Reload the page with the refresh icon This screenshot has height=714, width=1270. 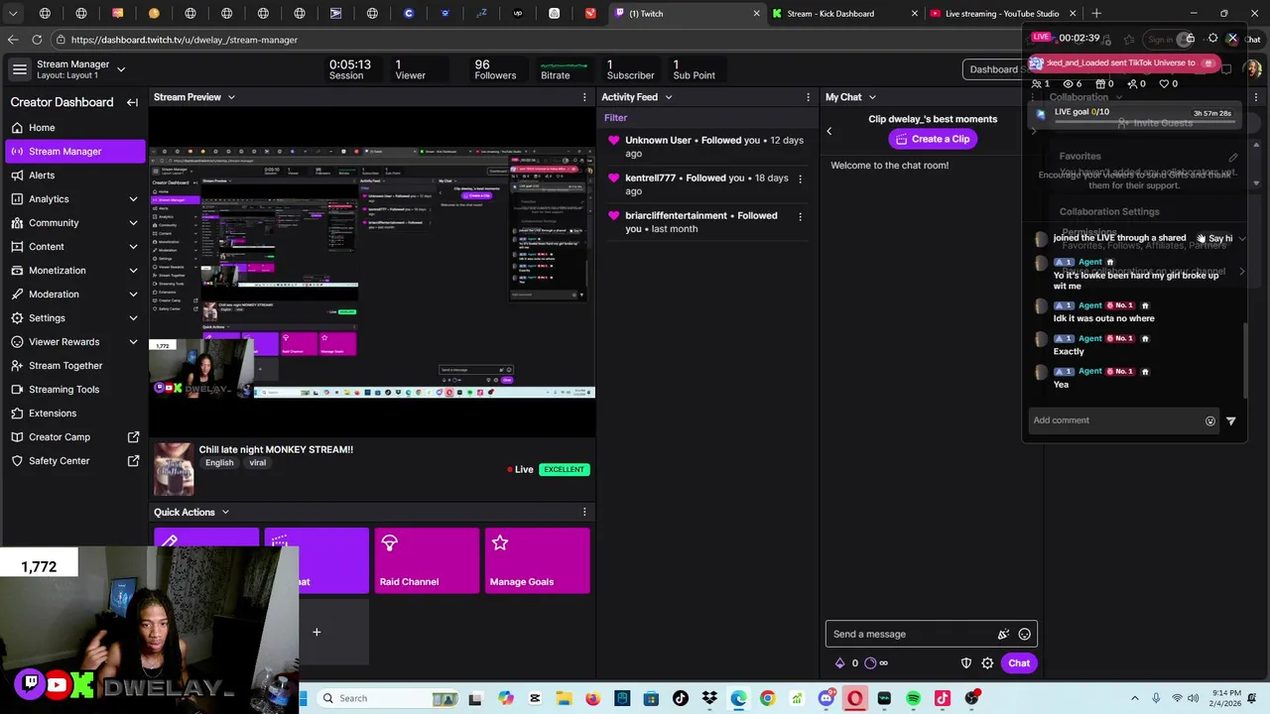37,40
